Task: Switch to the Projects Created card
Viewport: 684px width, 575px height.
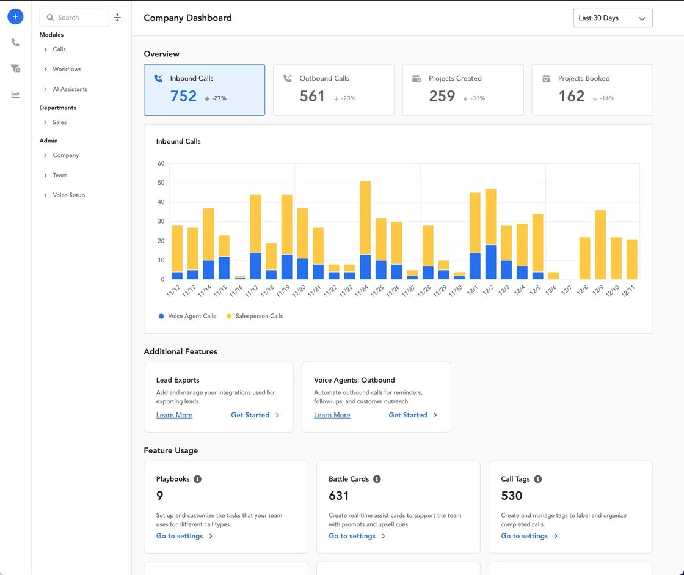Action: coord(463,89)
